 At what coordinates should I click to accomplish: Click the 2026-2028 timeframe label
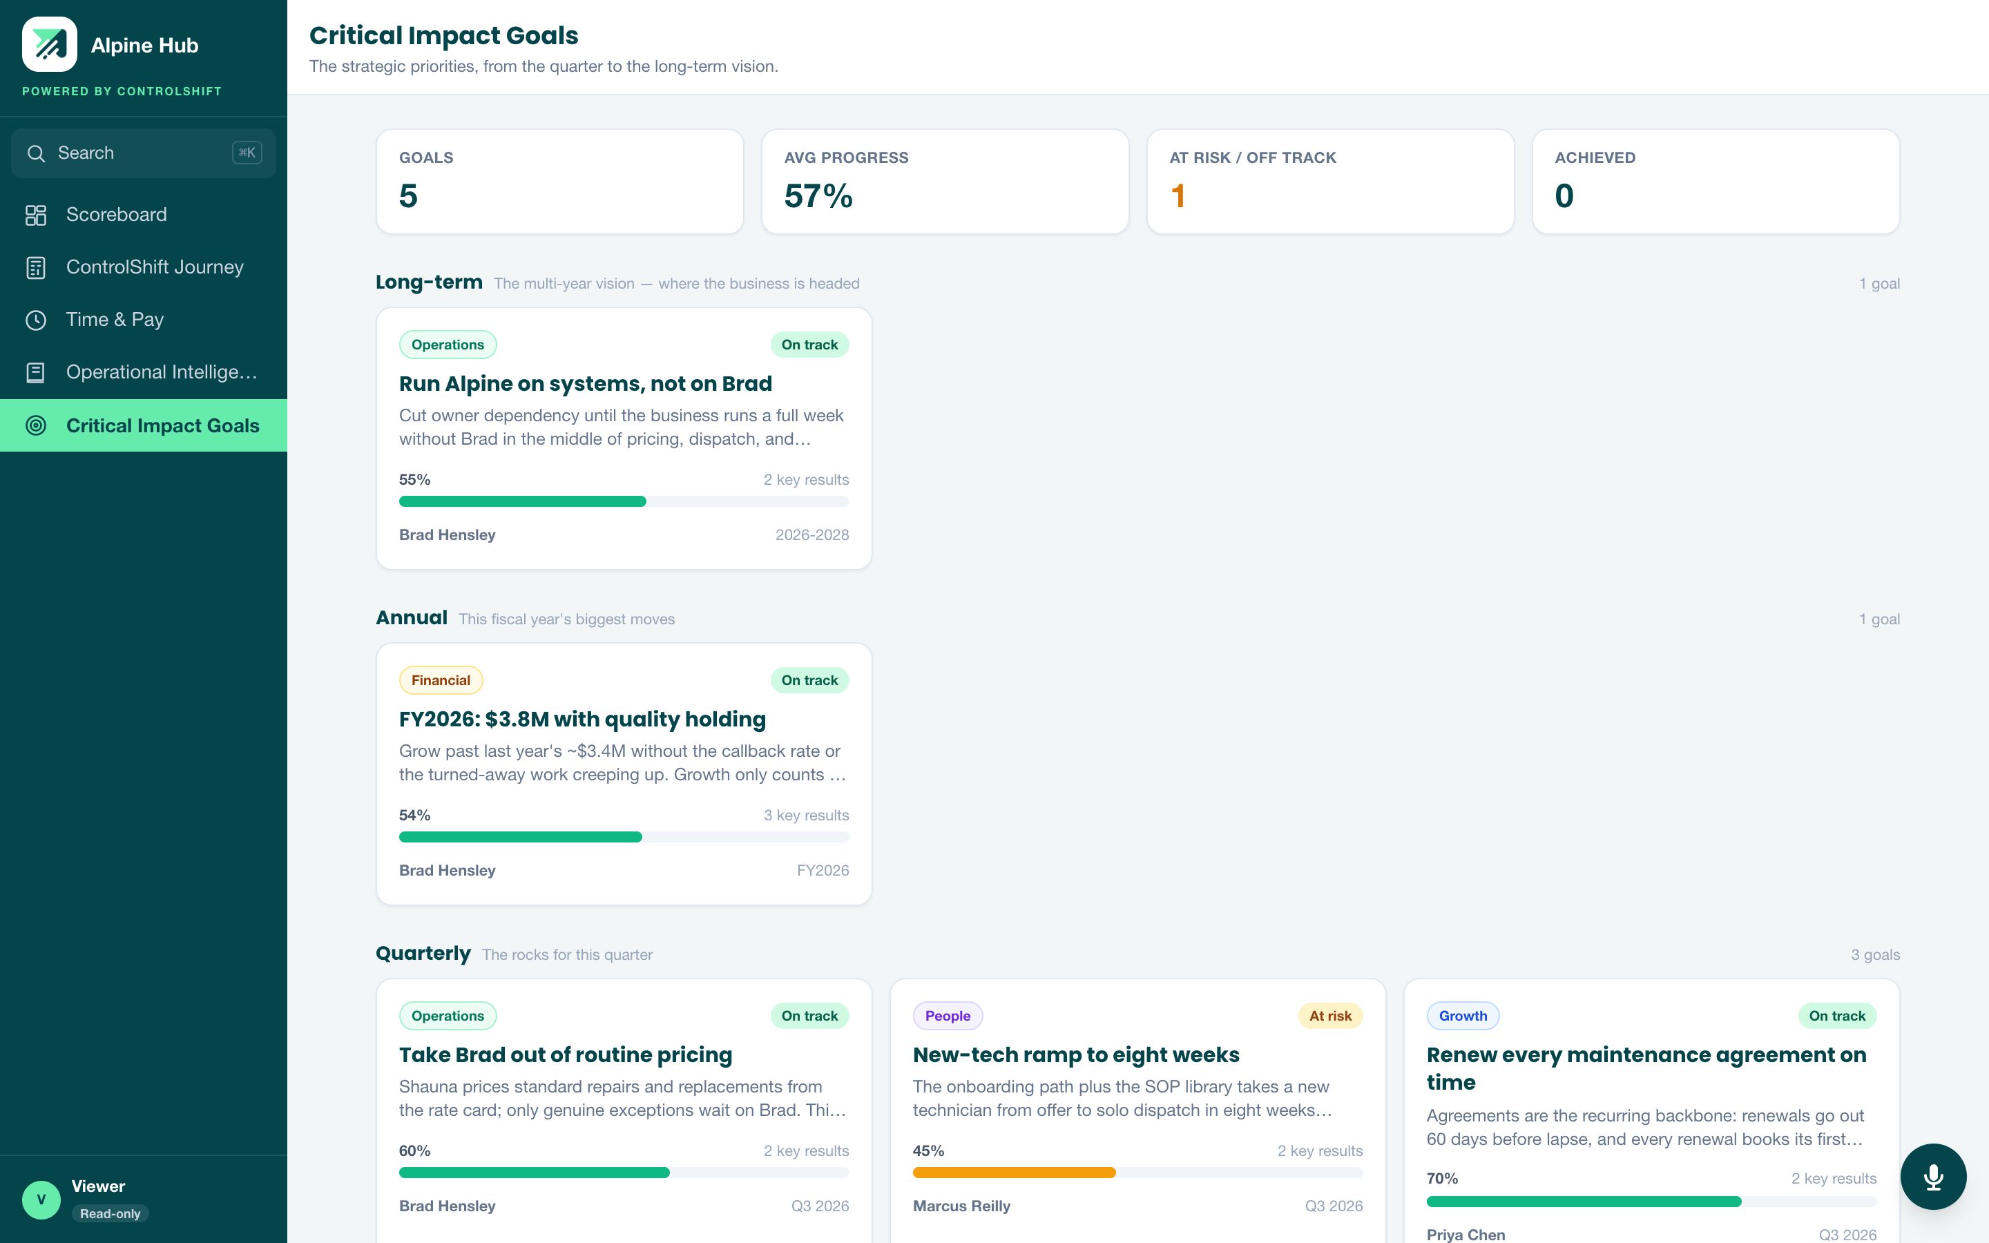812,534
